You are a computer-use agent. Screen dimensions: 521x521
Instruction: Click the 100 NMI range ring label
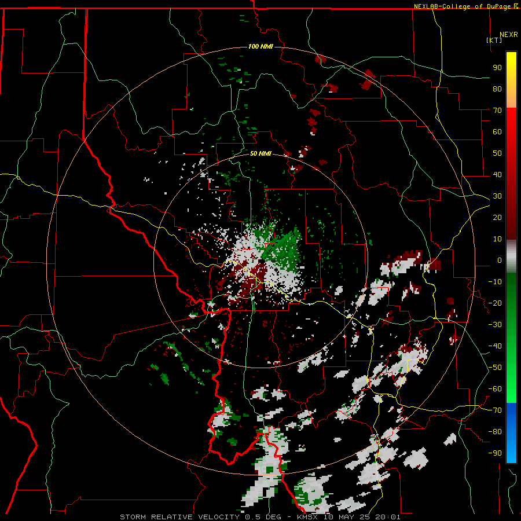point(260,46)
